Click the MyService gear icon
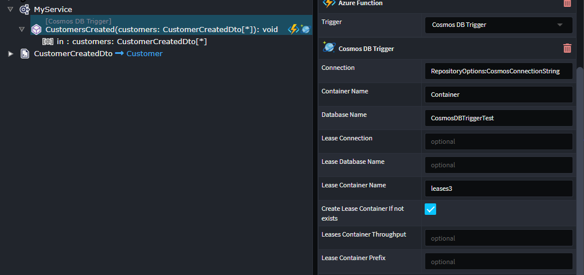This screenshot has width=584, height=275. pos(25,10)
